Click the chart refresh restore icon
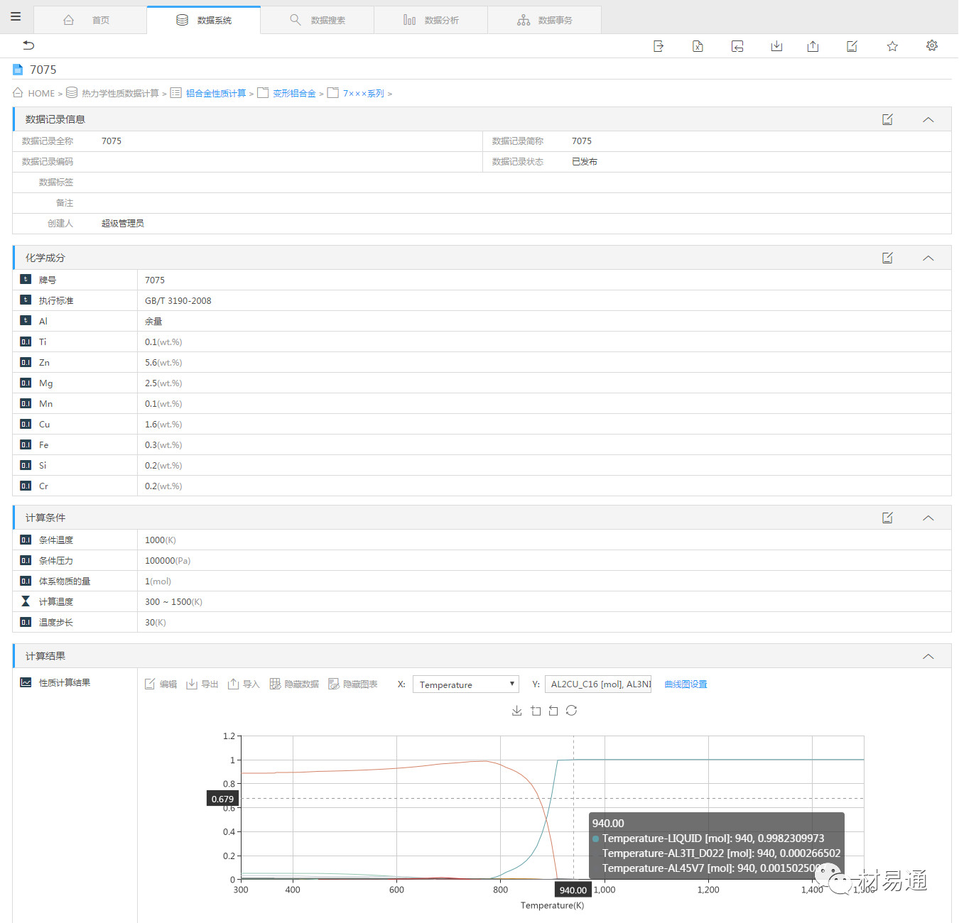 [x=571, y=711]
